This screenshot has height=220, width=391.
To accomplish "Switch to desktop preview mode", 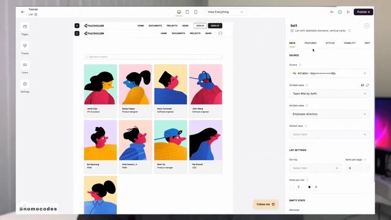I will [x=179, y=12].
